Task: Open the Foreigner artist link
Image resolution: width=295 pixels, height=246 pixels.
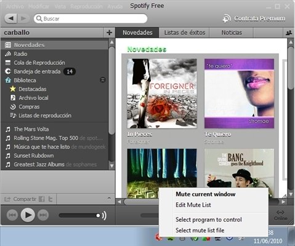Action: pyautogui.click(x=139, y=142)
